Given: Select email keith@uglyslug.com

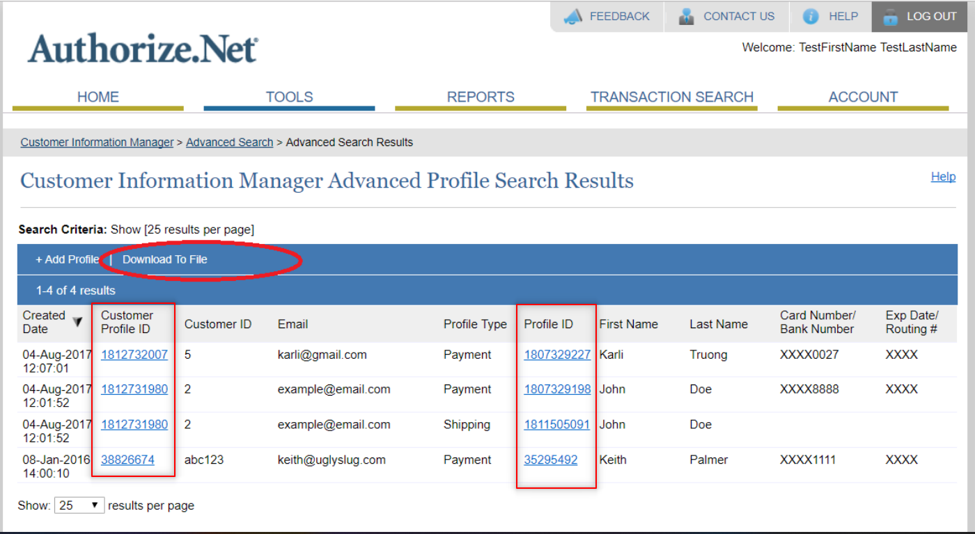Looking at the screenshot, I should click(x=331, y=460).
